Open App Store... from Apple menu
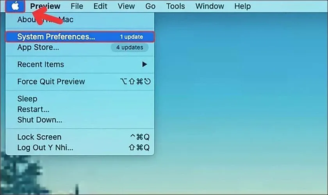 coord(38,48)
